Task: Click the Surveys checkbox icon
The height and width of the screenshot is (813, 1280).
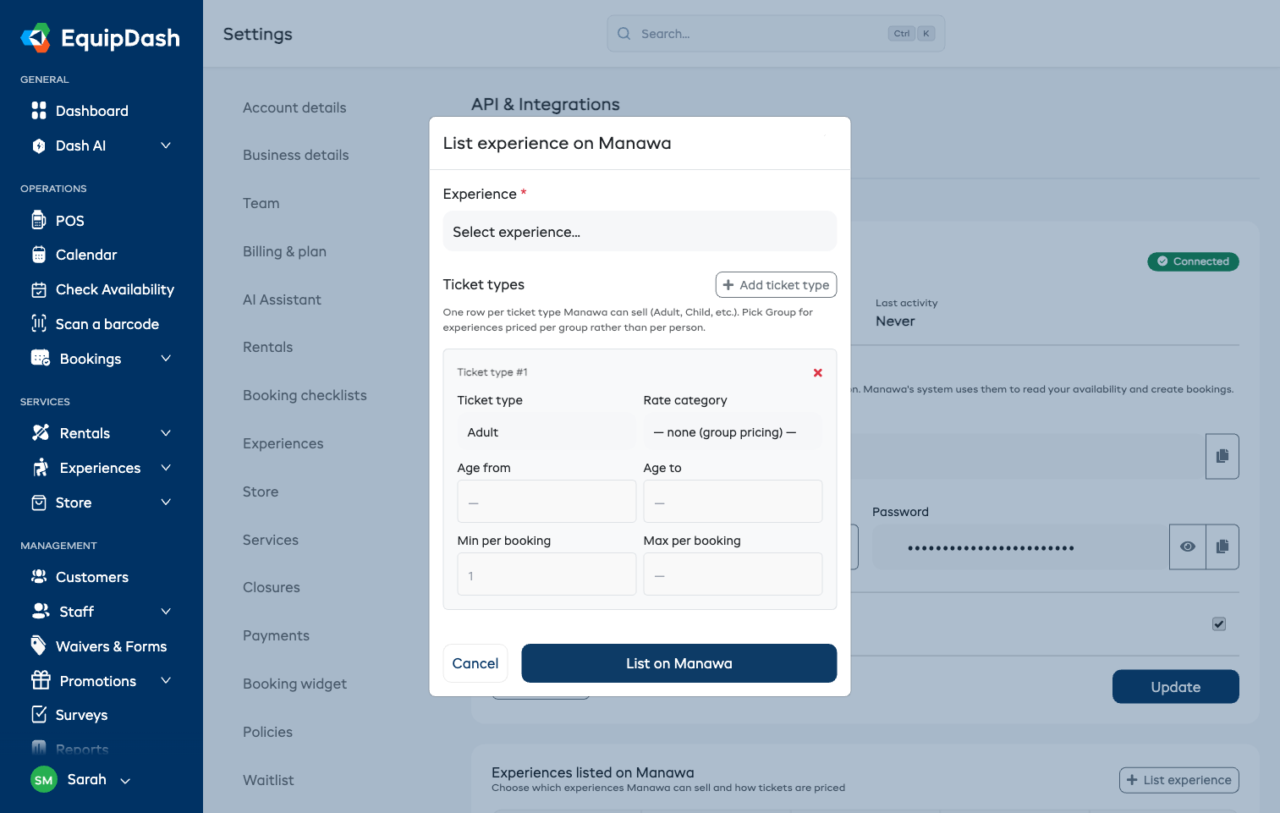Action: (39, 714)
